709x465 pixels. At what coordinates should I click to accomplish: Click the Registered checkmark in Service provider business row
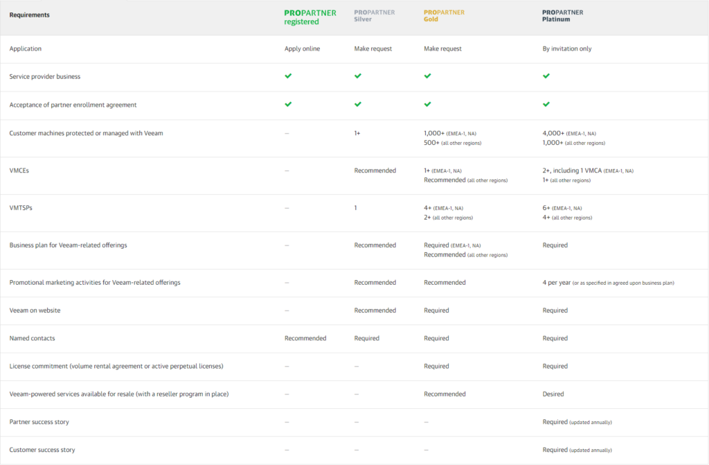pyautogui.click(x=288, y=76)
